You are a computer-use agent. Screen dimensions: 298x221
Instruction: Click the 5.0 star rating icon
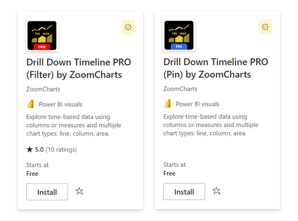click(30, 149)
